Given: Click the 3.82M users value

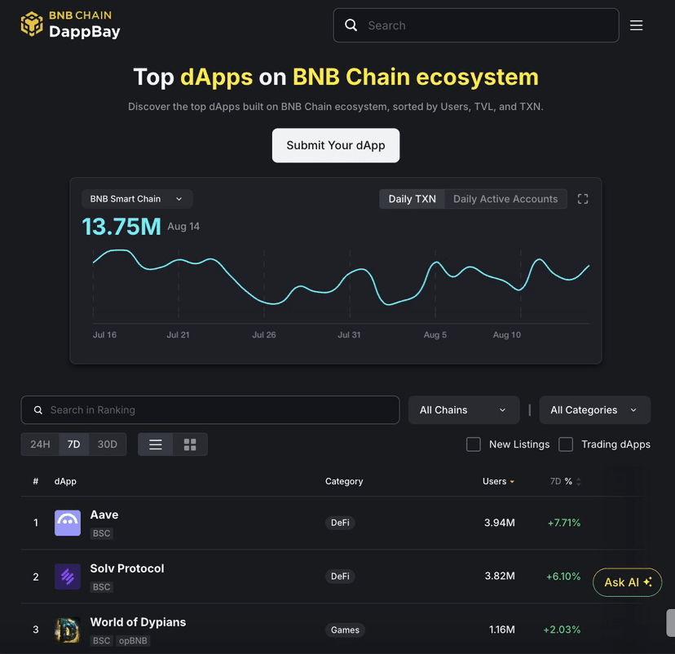Looking at the screenshot, I should point(500,576).
